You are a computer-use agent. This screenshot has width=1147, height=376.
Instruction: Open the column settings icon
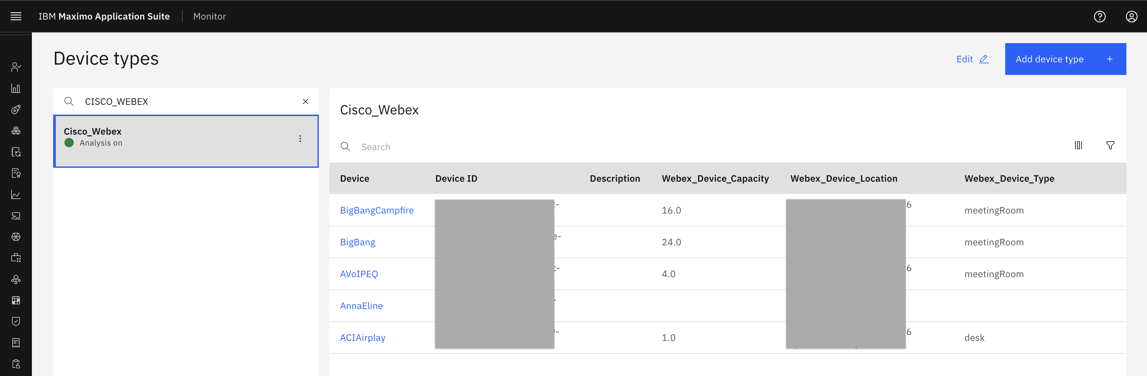(1079, 145)
